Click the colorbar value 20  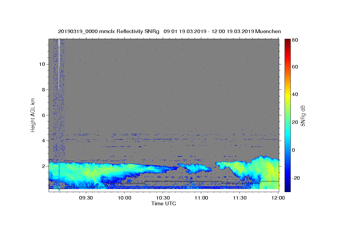pos(295,122)
